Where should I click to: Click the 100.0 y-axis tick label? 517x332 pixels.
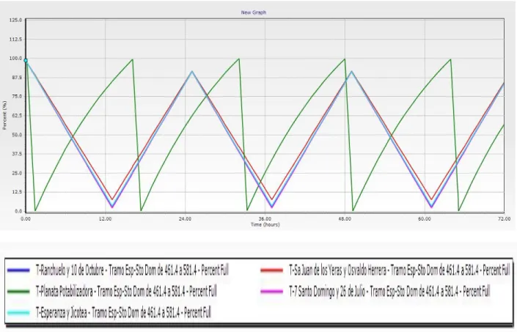pyautogui.click(x=15, y=59)
